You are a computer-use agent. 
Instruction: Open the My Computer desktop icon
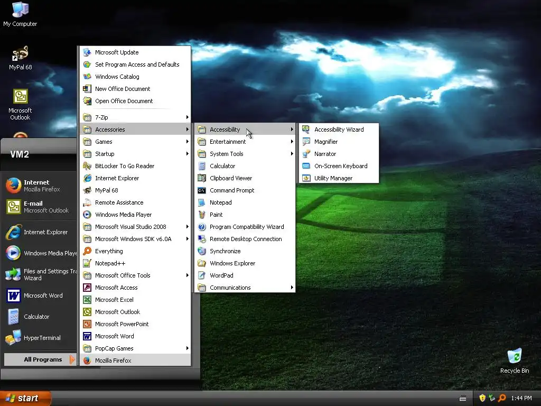pyautogui.click(x=20, y=14)
